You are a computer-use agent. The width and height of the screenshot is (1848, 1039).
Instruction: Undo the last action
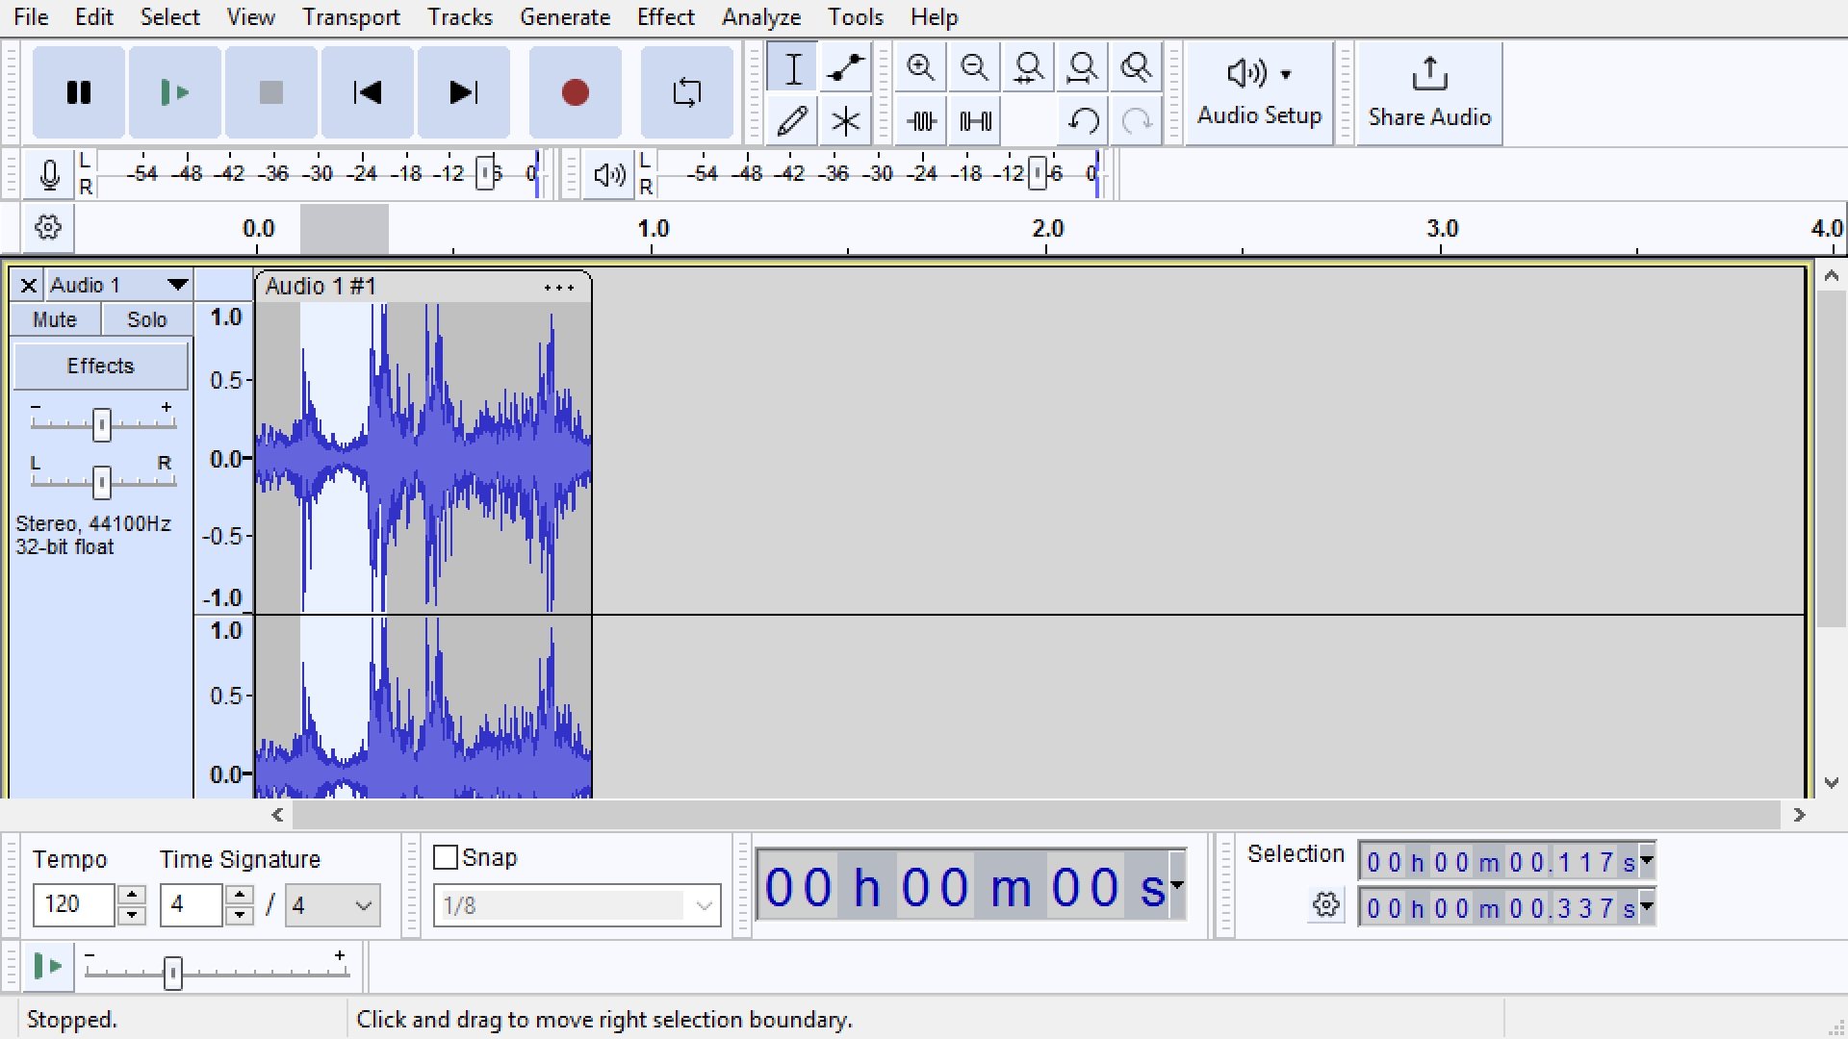pos(1084,121)
